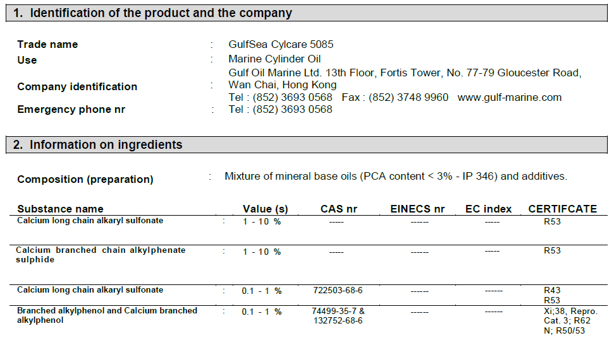Click the product name 'GulfSea Cylcare 5085'
Screen dimensions: 614x338
coord(281,45)
